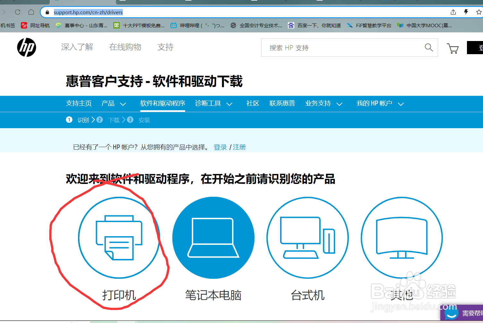The image size is (483, 323).
Task: Go to the browser home page icon
Action: [x=31, y=12]
